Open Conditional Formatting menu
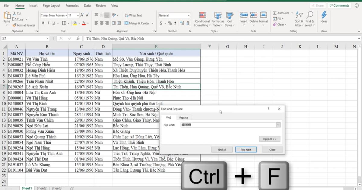362x190 pixels. pyautogui.click(x=202, y=19)
